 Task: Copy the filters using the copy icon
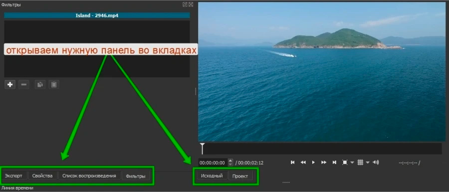point(40,85)
